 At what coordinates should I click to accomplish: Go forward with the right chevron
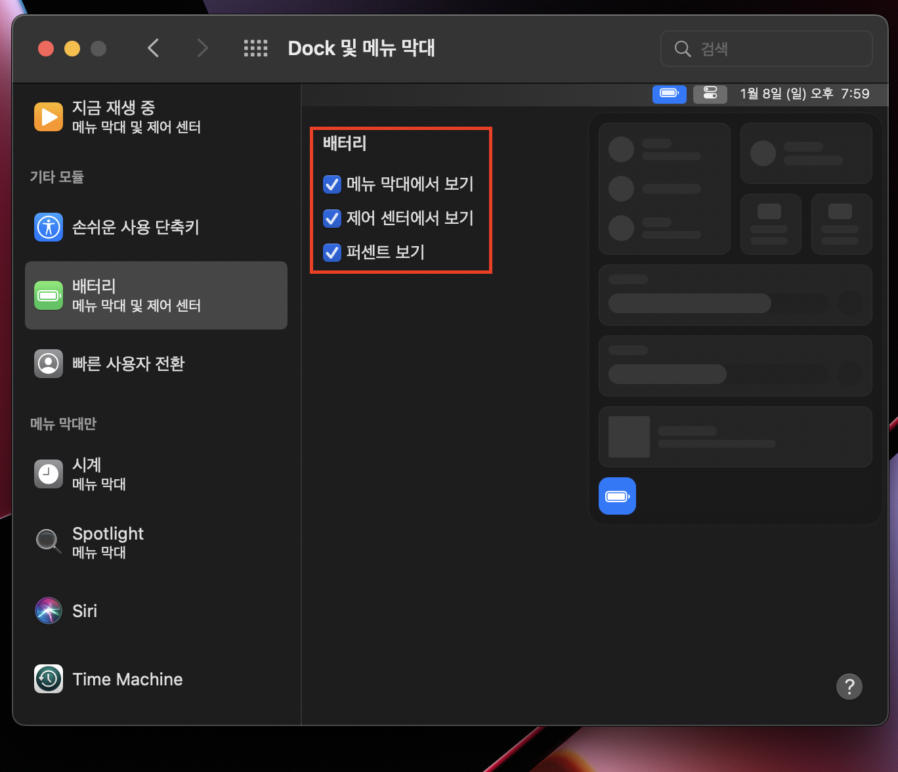click(x=203, y=48)
